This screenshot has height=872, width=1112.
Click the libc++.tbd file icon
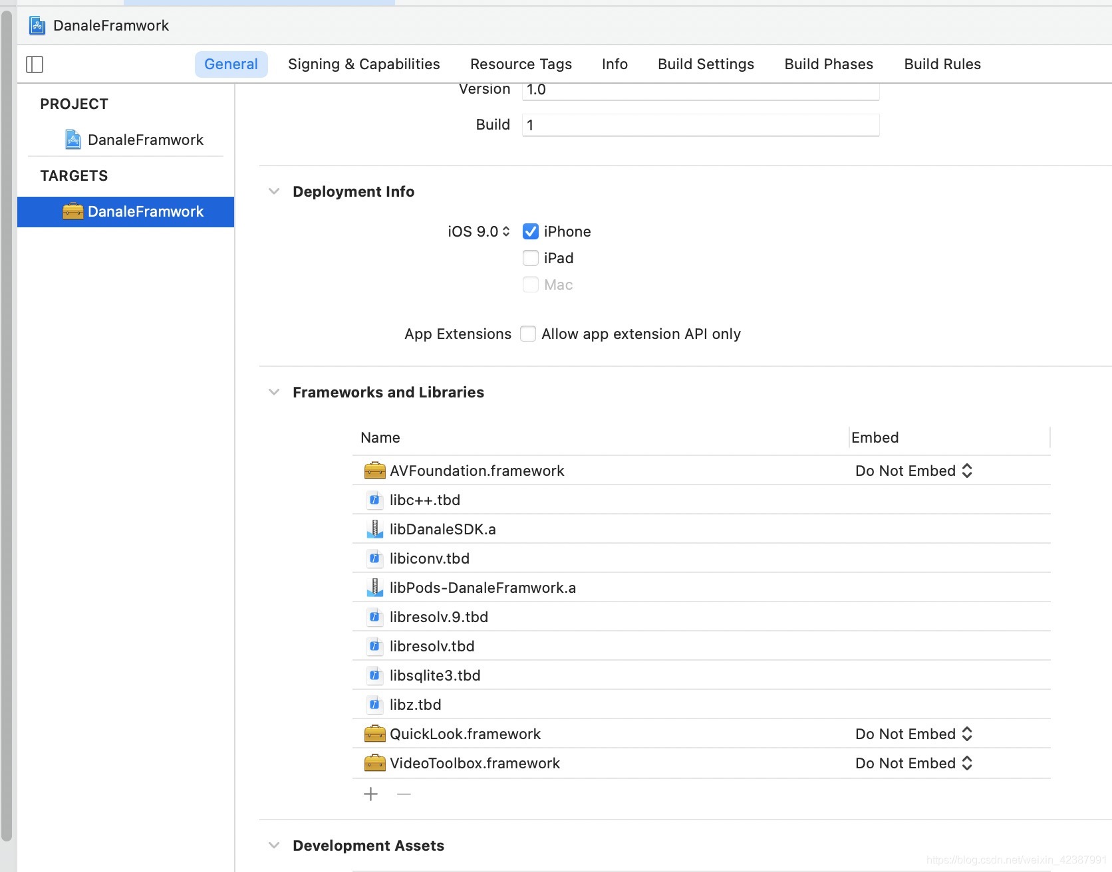coord(375,500)
